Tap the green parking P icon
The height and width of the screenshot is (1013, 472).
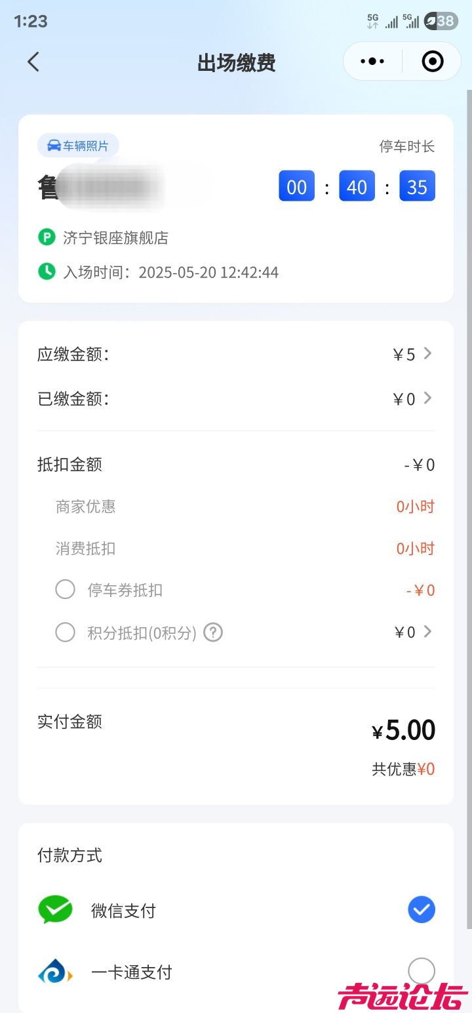pyautogui.click(x=47, y=237)
